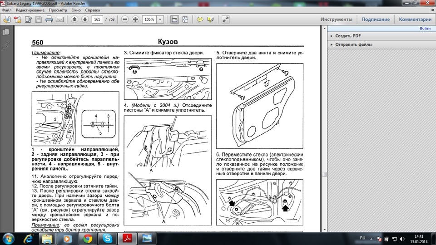Go to the next page with down arrow
The height and width of the screenshot is (245, 436).
85,19
